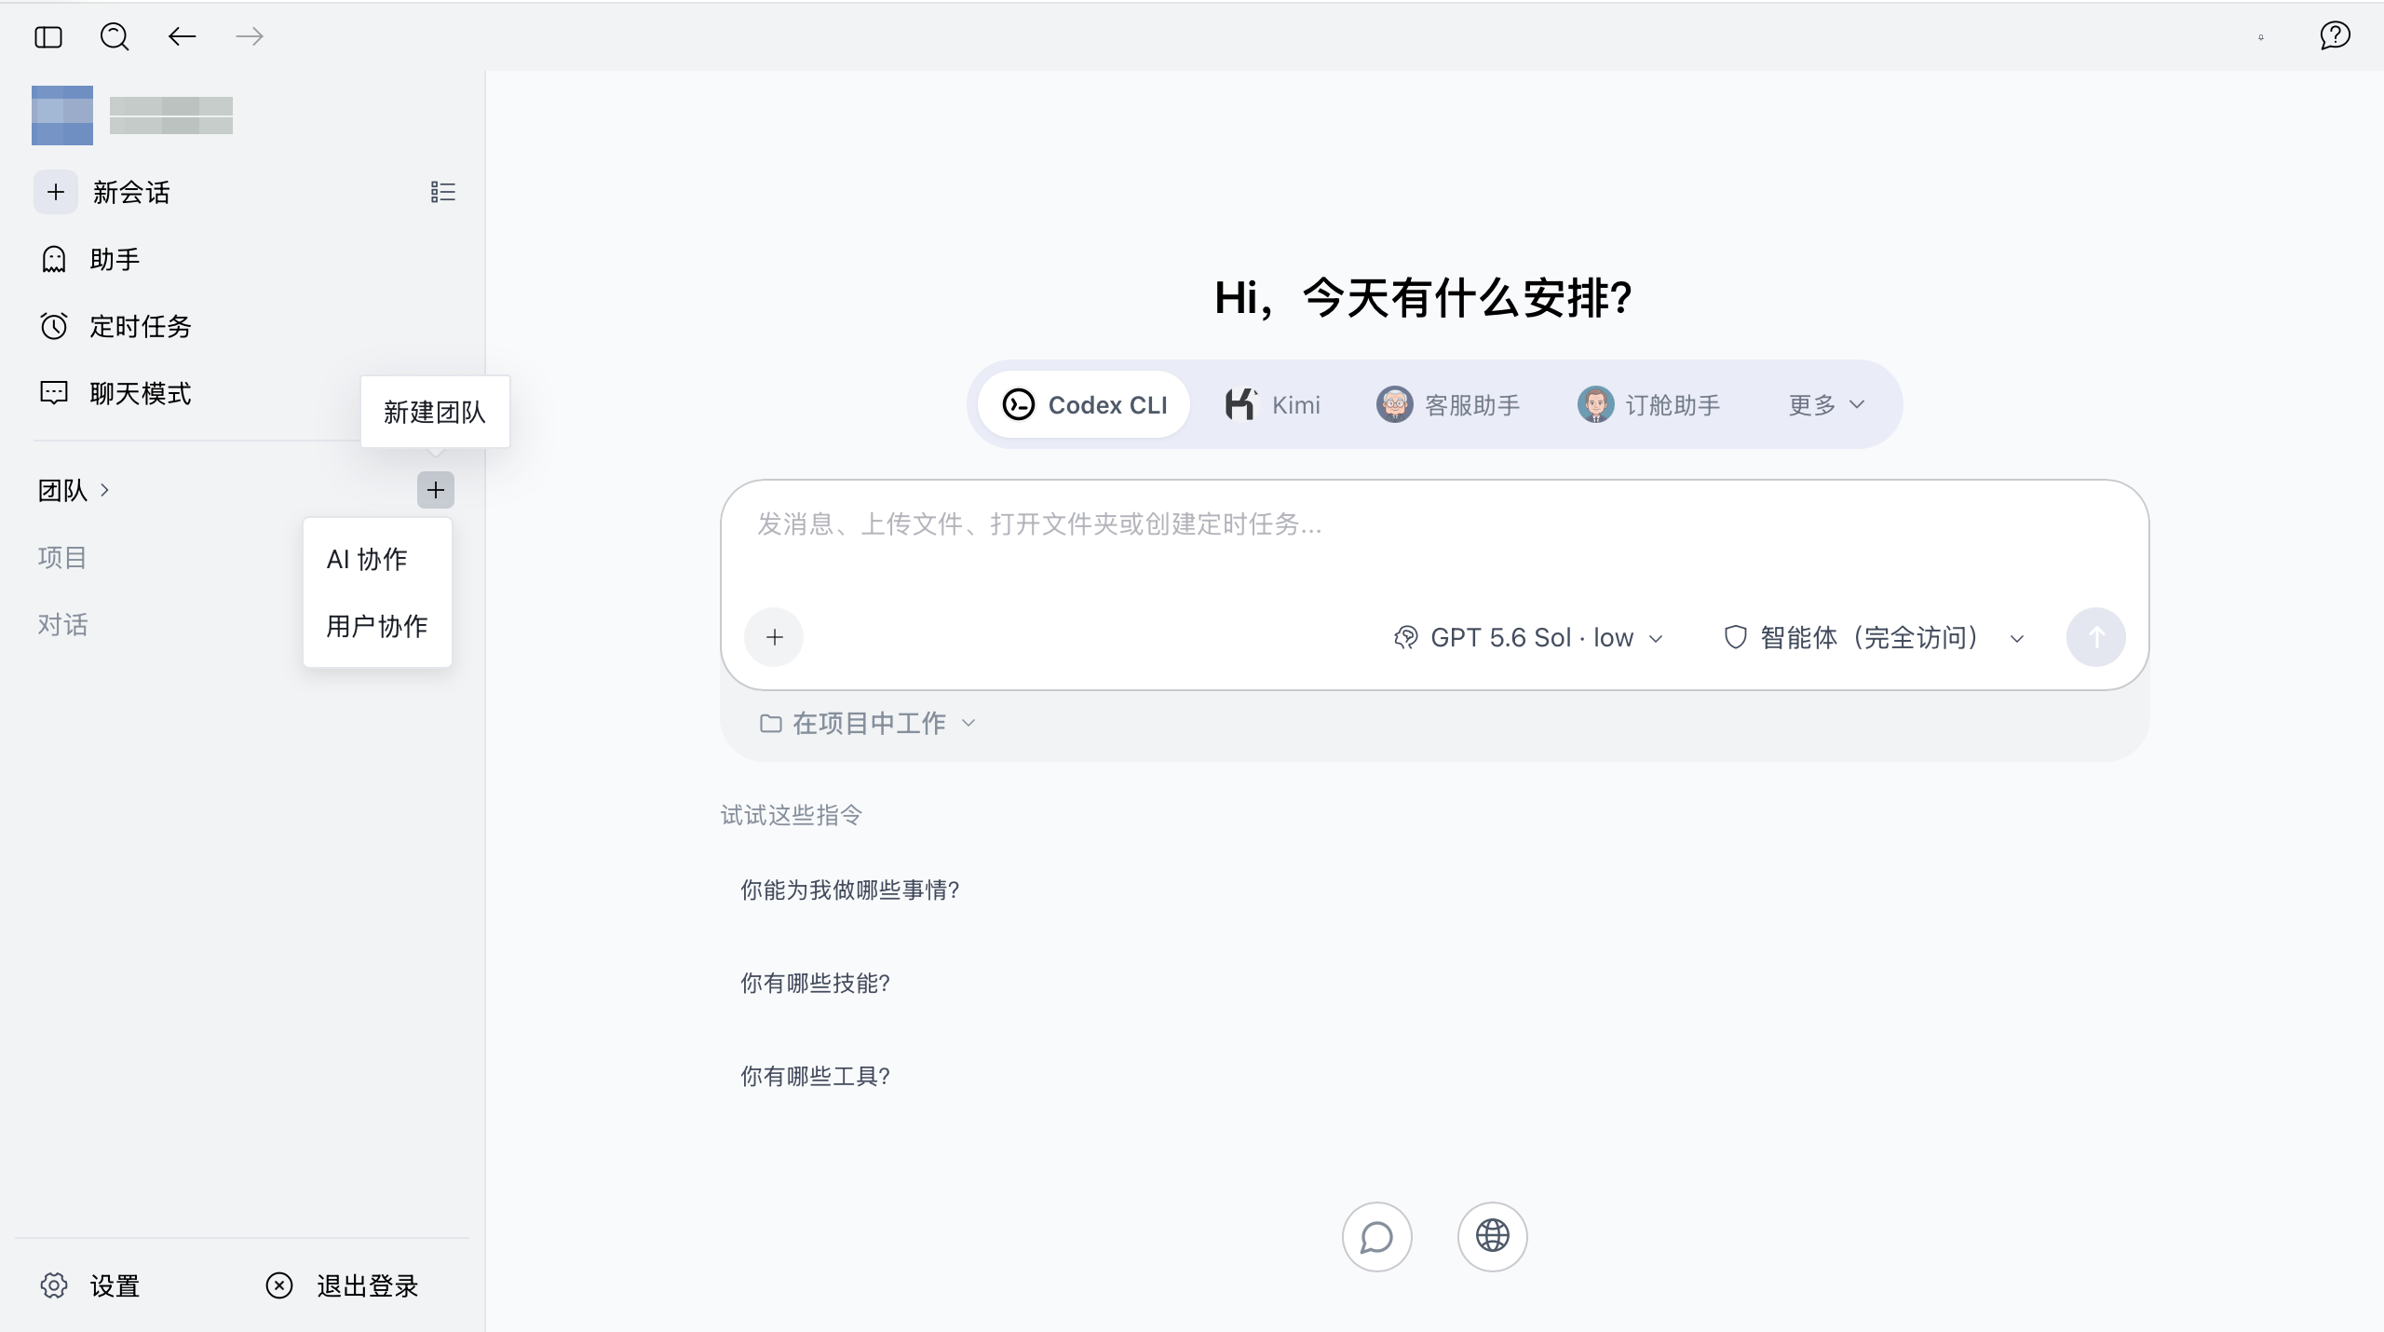Select the Codex CLI agent tab
Image resolution: width=2384 pixels, height=1332 pixels.
(x=1084, y=405)
